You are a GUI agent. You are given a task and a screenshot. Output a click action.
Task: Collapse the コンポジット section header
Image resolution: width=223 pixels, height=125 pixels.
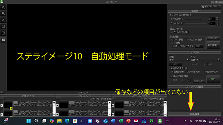pos(195,53)
